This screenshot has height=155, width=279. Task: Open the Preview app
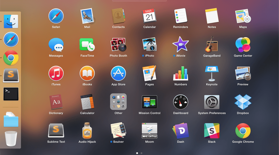pos(243,73)
